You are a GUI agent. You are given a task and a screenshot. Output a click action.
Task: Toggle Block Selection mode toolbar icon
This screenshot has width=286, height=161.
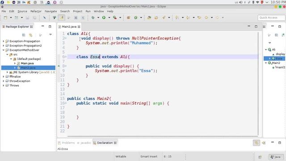click(76, 17)
